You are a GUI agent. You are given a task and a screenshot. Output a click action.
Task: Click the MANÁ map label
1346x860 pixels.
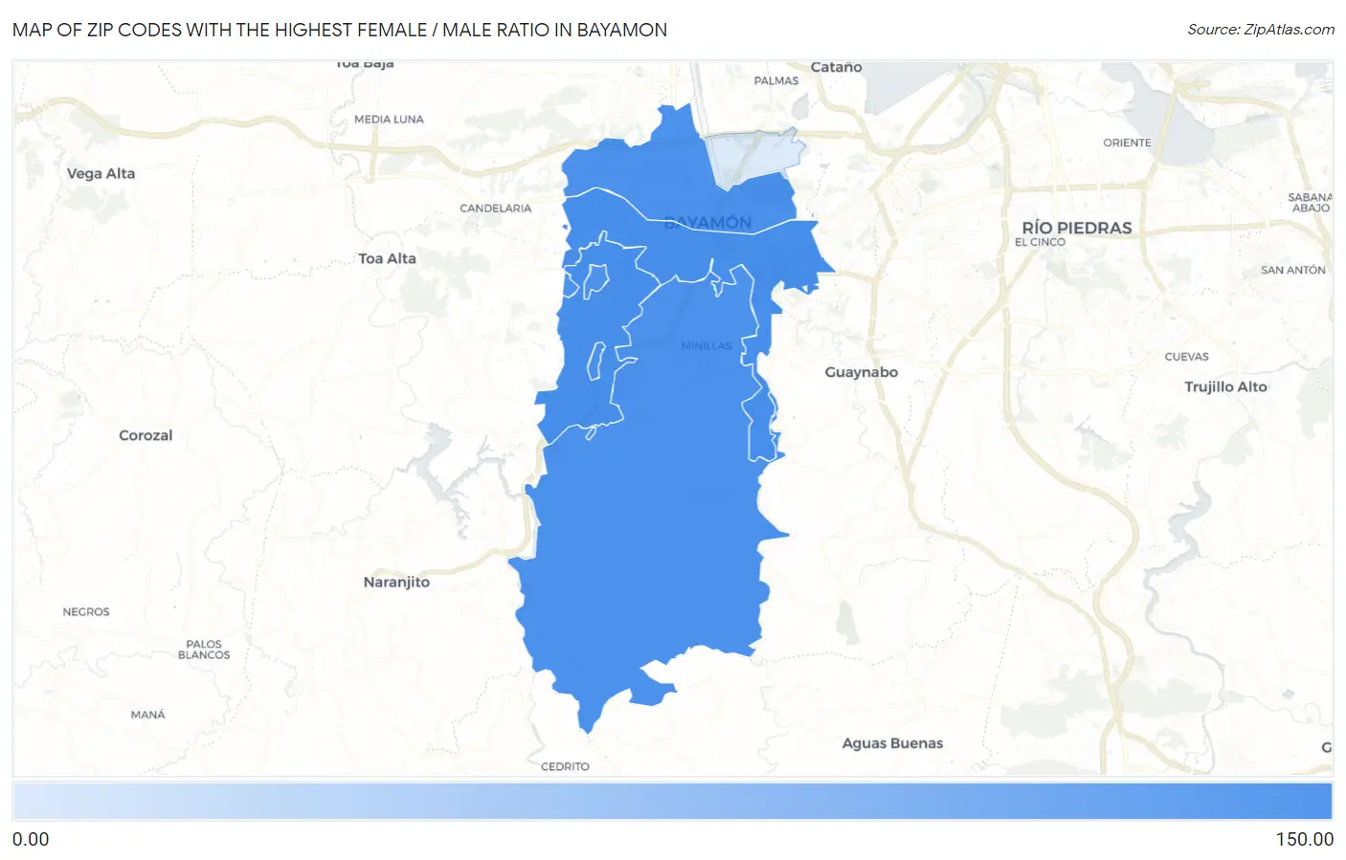(x=148, y=715)
